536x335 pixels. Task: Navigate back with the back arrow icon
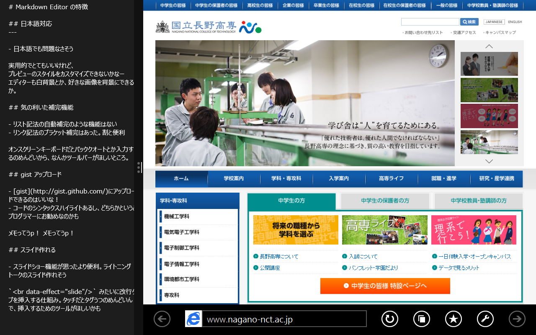(162, 319)
